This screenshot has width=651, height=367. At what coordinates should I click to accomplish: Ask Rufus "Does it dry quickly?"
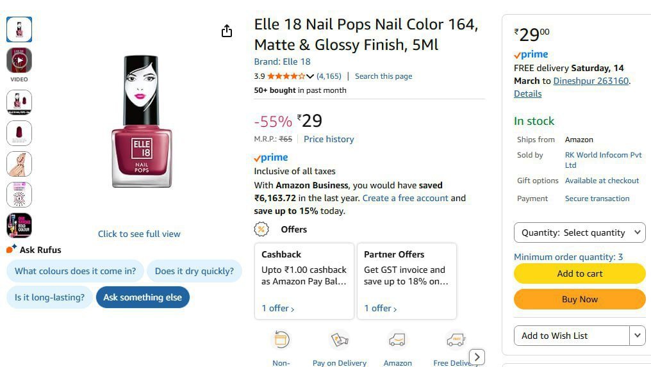[x=194, y=271]
